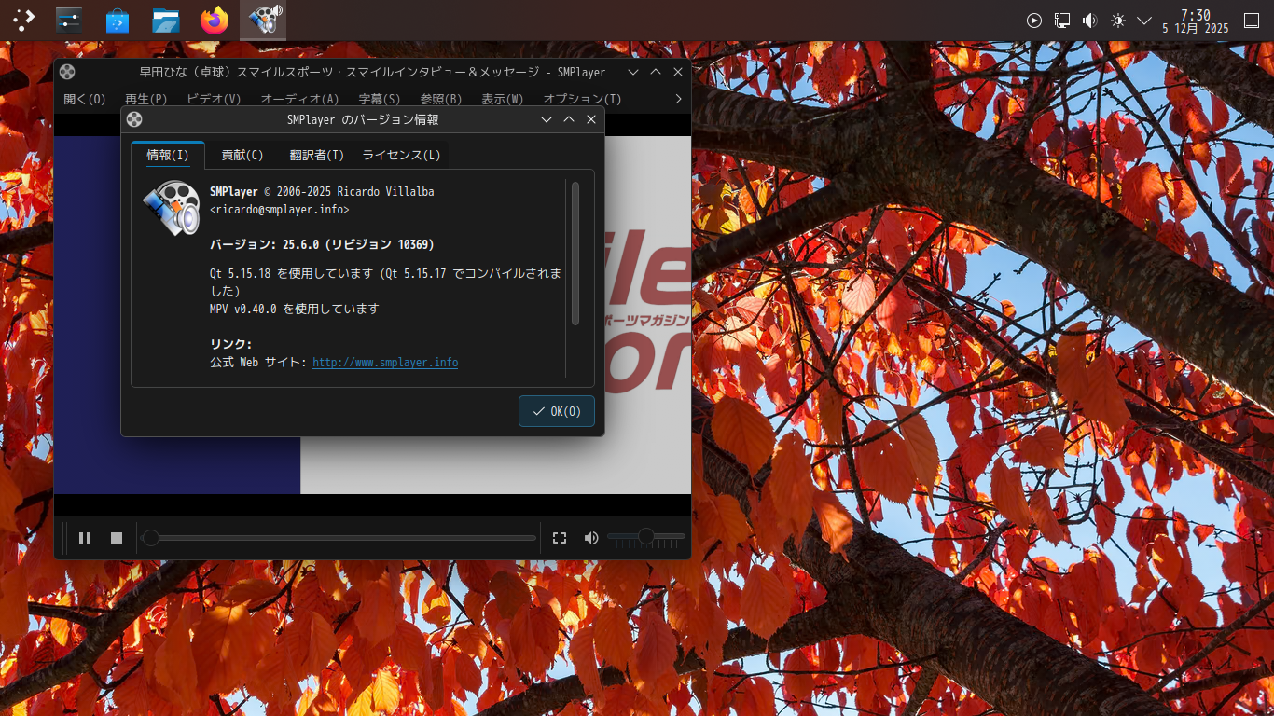Select the 情報(I) tab
The width and height of the screenshot is (1274, 716).
pyautogui.click(x=168, y=156)
